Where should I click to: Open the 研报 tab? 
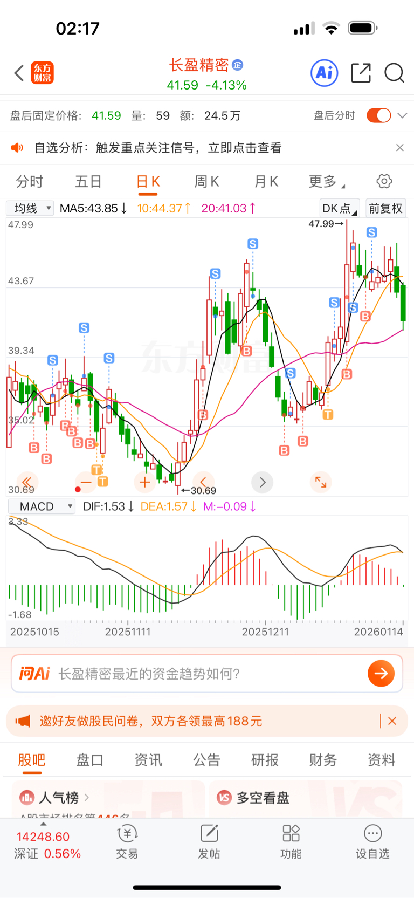(265, 760)
